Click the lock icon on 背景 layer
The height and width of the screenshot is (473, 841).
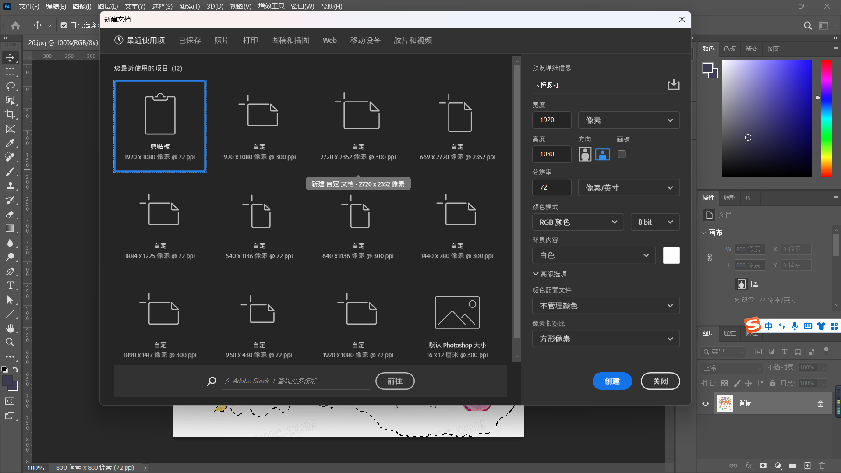820,403
